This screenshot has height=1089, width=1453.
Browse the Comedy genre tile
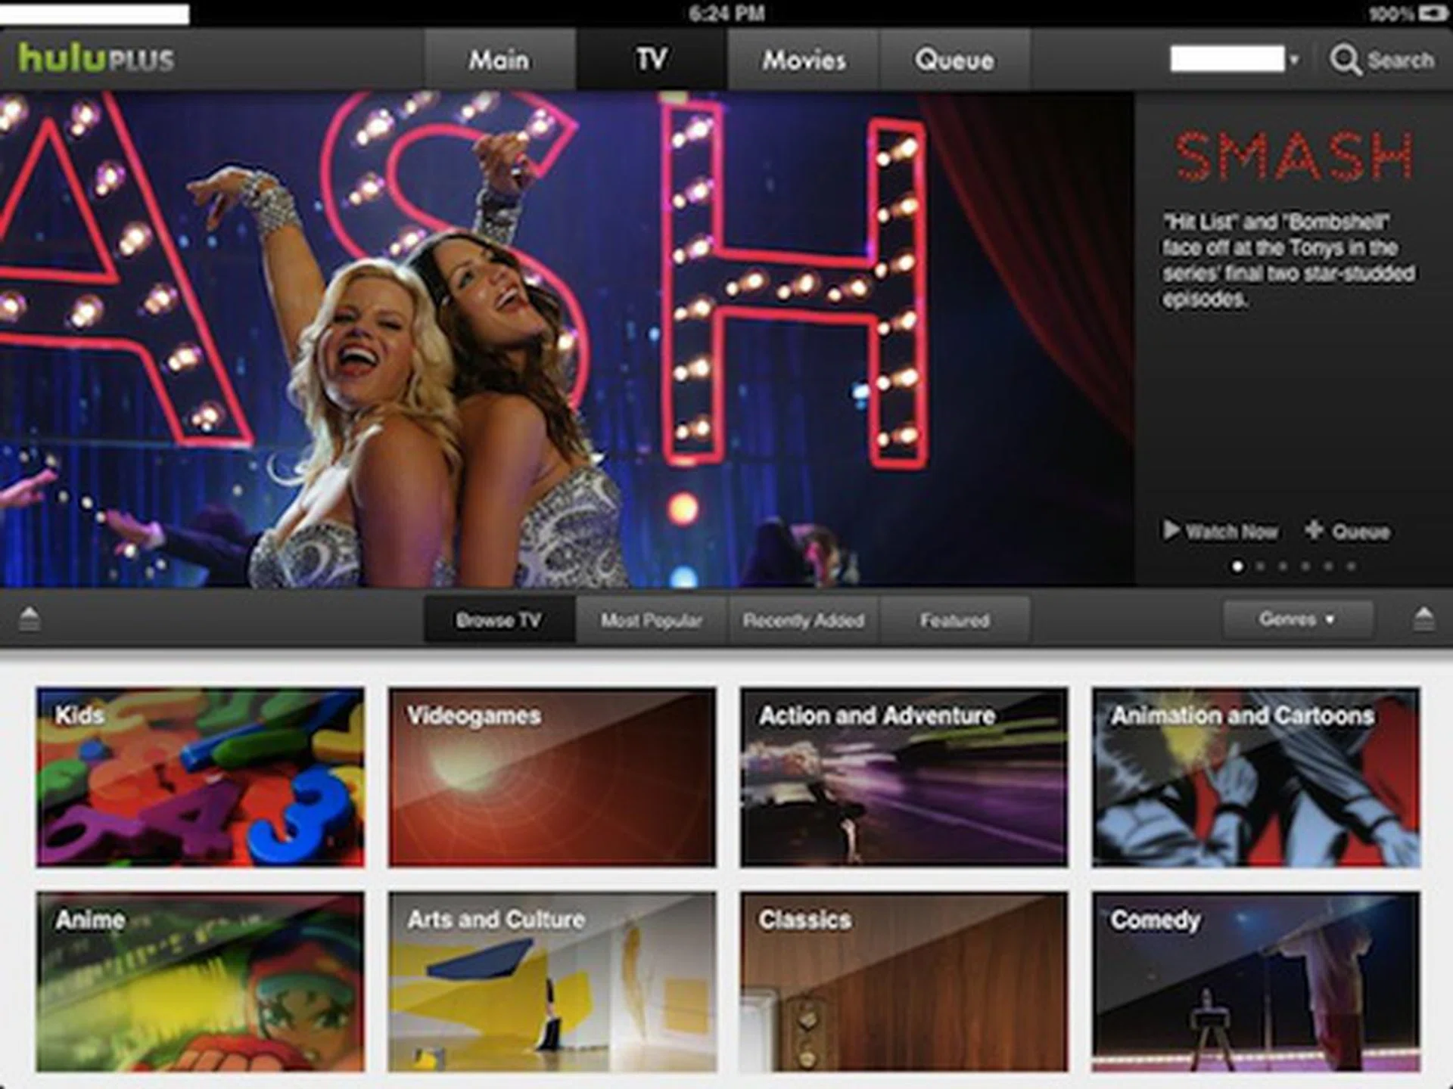1255,982
